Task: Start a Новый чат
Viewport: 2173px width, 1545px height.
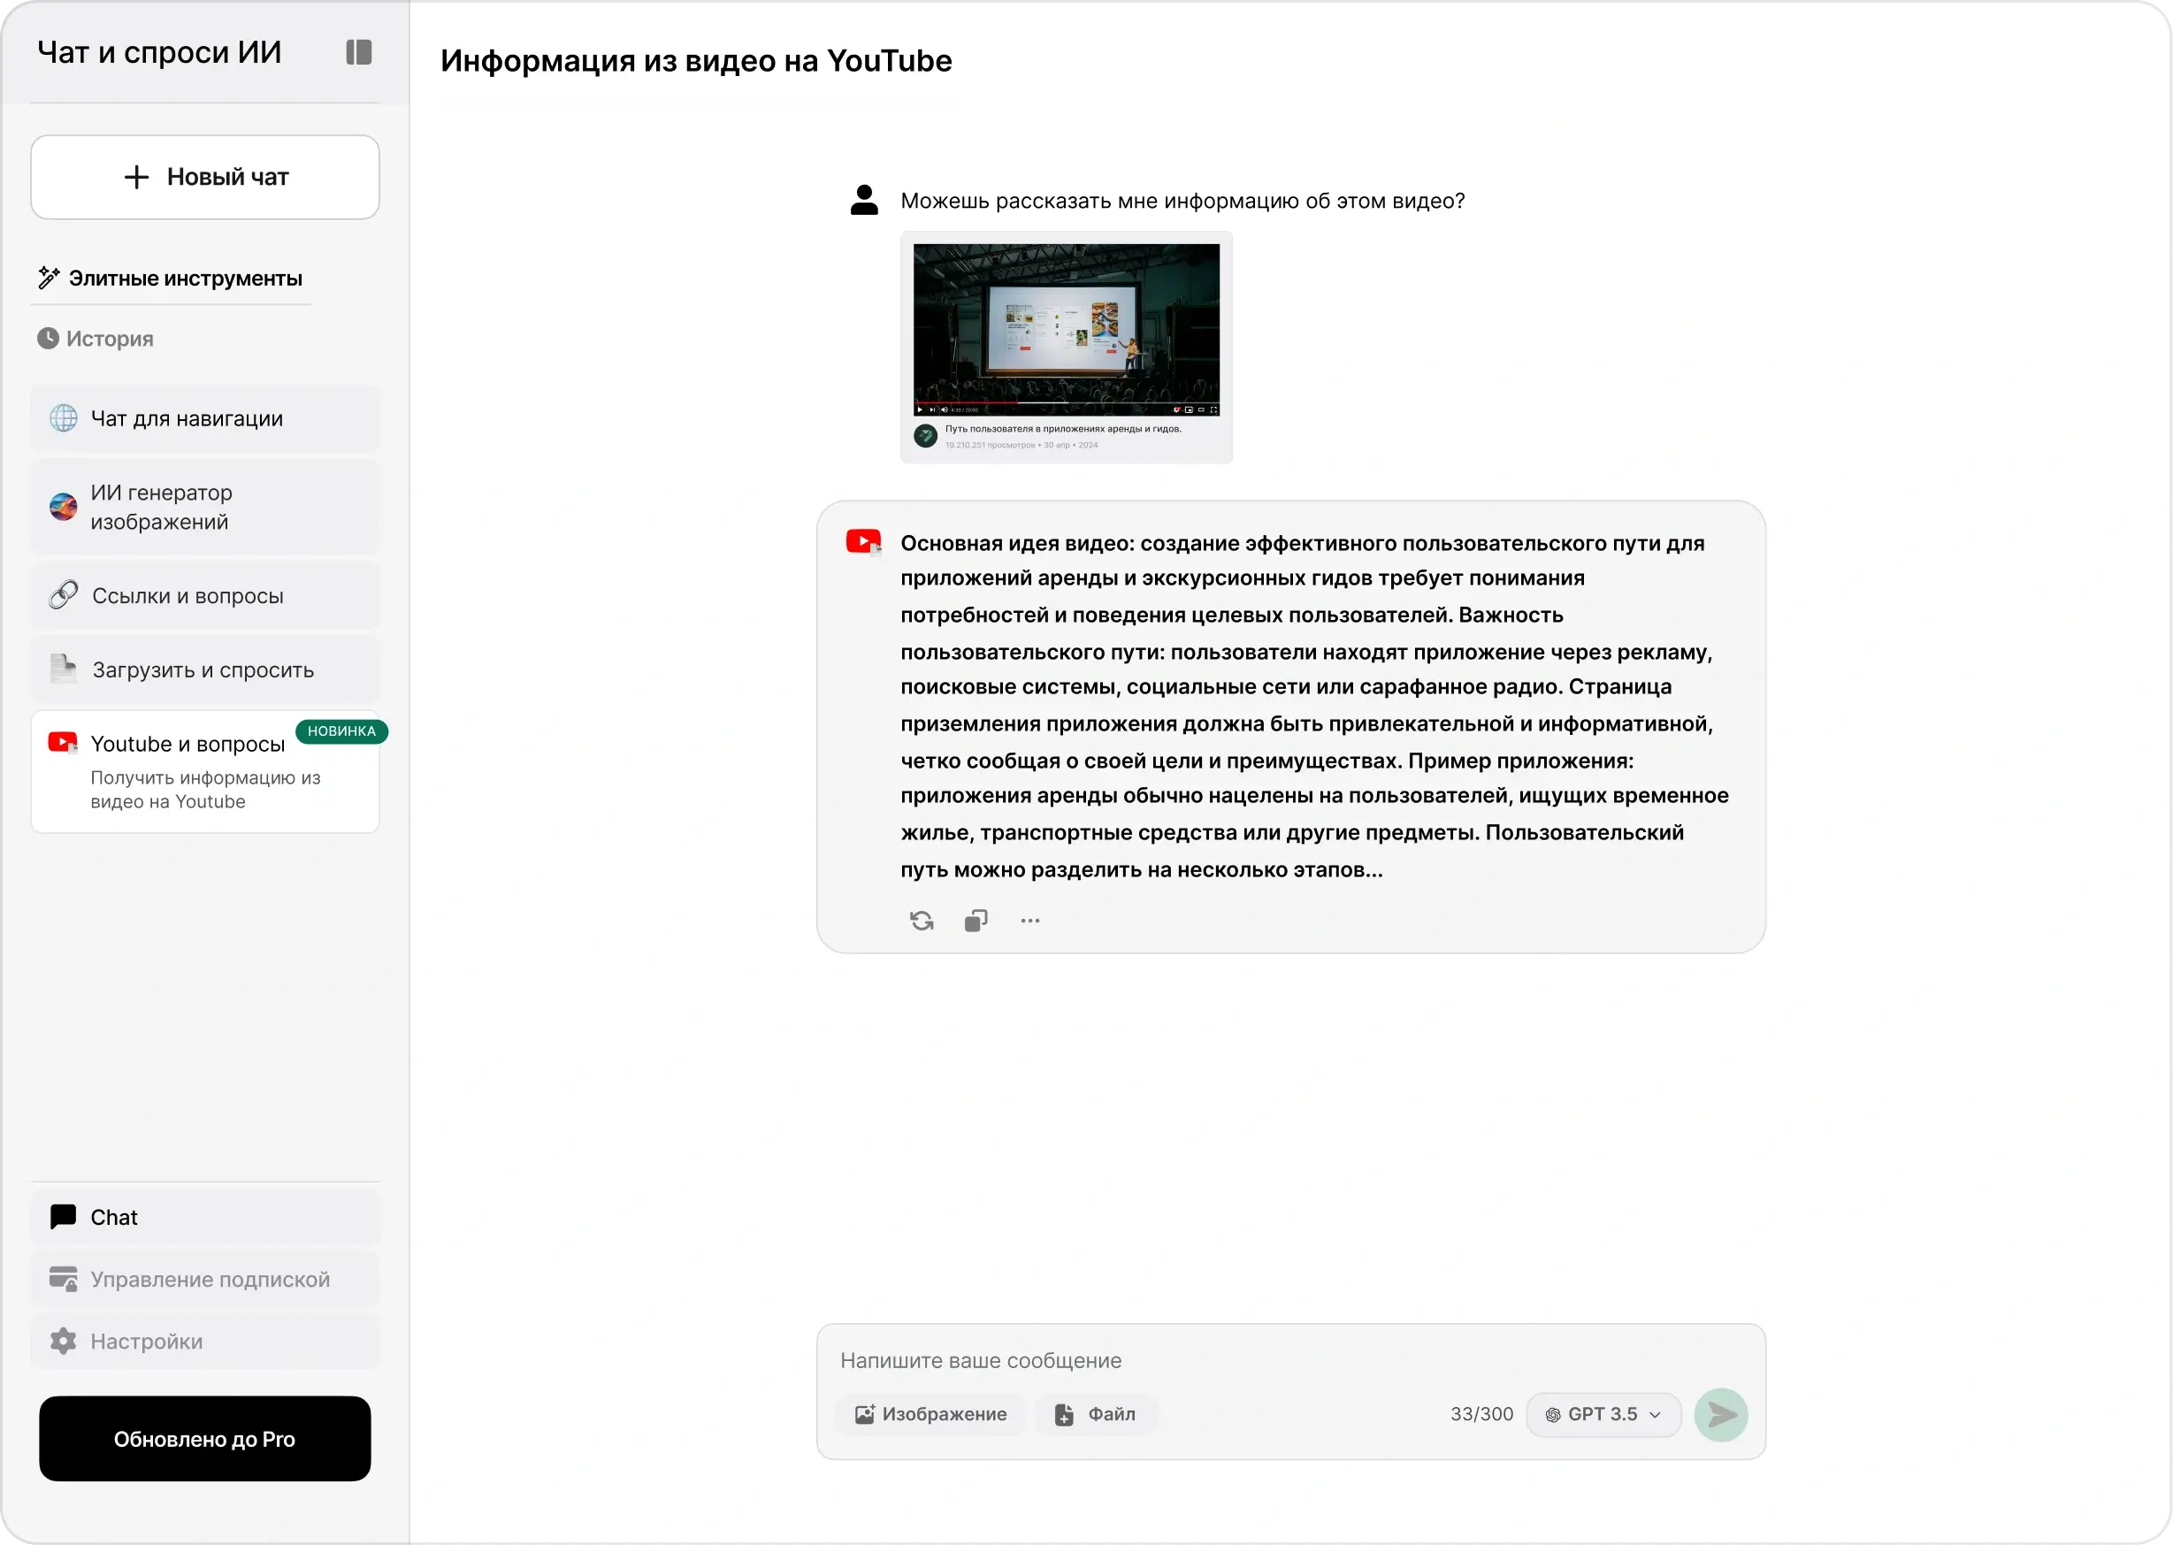Action: pyautogui.click(x=205, y=177)
